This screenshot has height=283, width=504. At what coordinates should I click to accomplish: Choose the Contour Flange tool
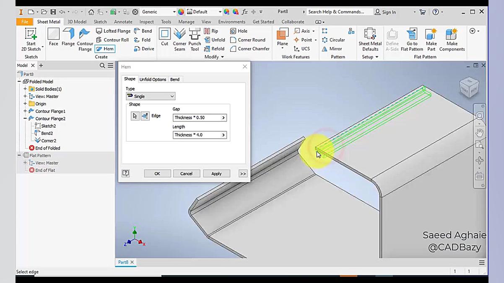point(85,40)
